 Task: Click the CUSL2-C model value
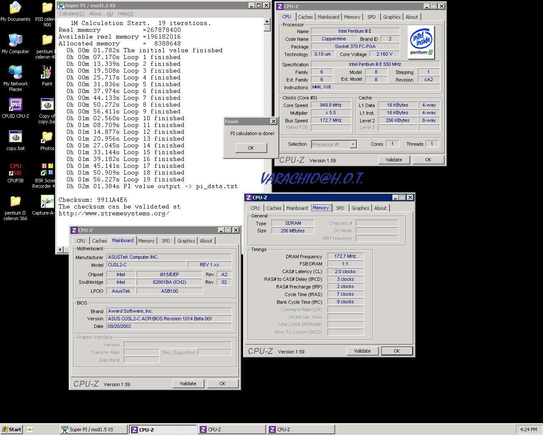click(146, 265)
